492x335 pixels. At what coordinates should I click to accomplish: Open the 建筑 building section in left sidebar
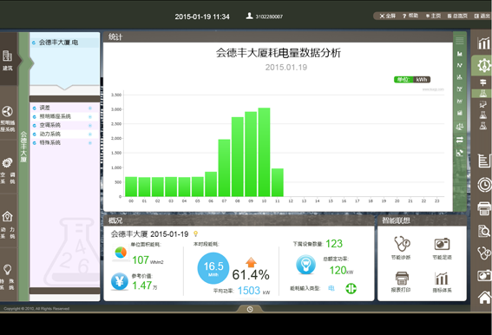point(8,60)
